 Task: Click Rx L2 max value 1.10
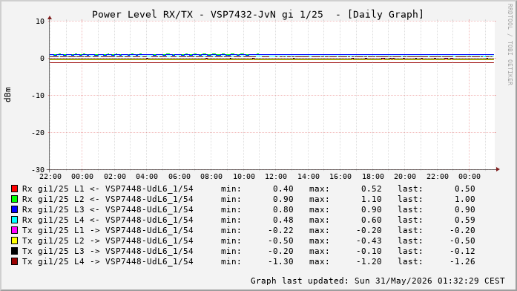click(x=372, y=199)
